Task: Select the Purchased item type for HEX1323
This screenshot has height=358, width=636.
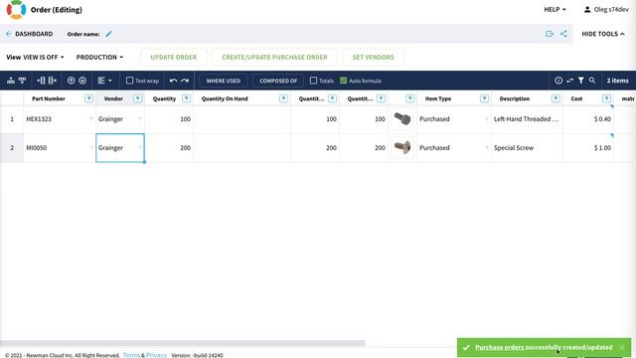Action: 454,119
